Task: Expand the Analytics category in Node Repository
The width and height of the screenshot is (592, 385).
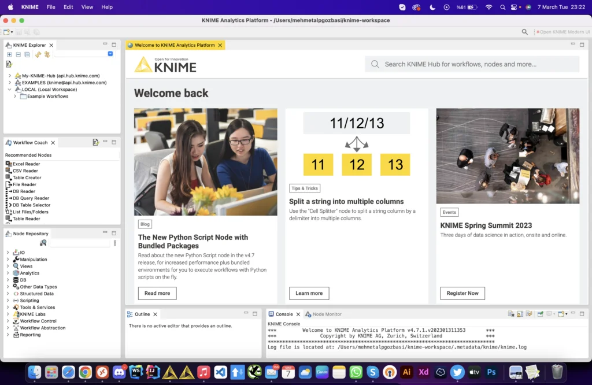Action: point(8,273)
